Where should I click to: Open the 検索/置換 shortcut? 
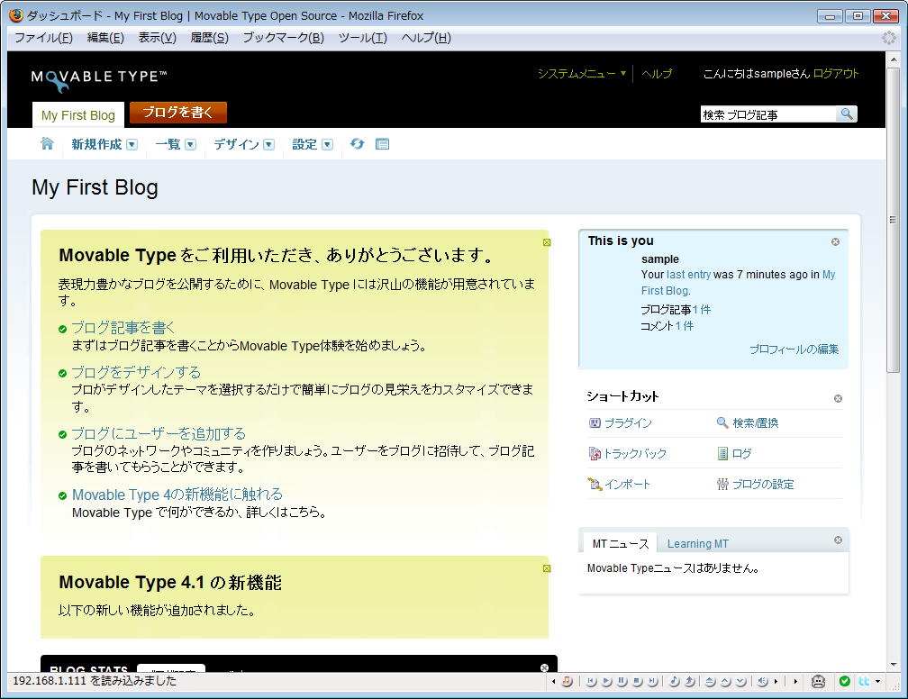748,422
